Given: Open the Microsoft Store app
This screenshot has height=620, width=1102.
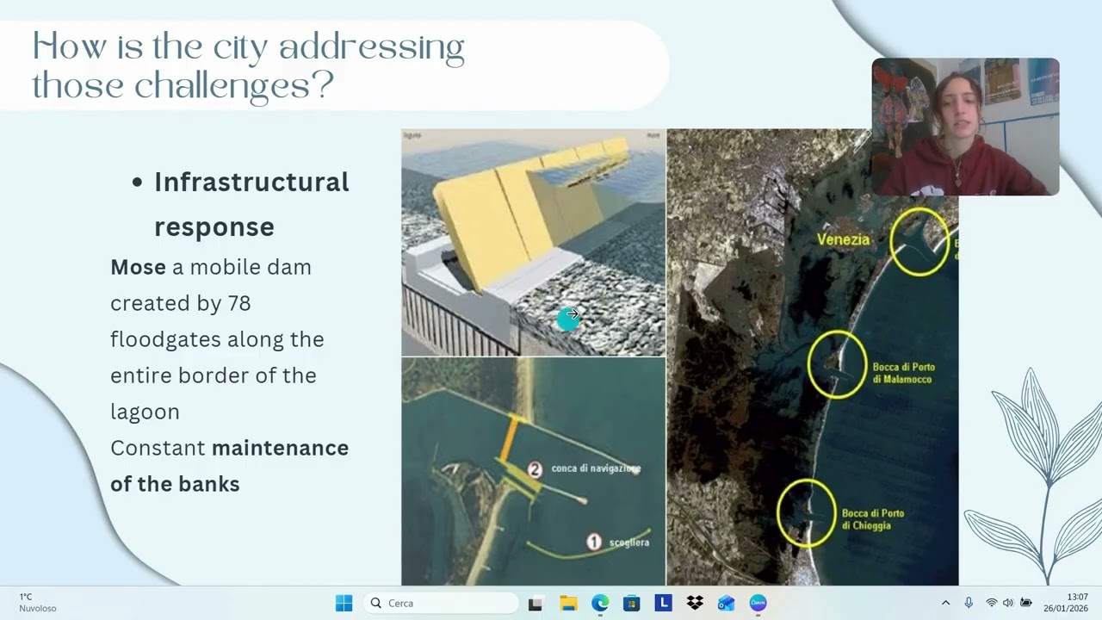Looking at the screenshot, I should tap(631, 603).
